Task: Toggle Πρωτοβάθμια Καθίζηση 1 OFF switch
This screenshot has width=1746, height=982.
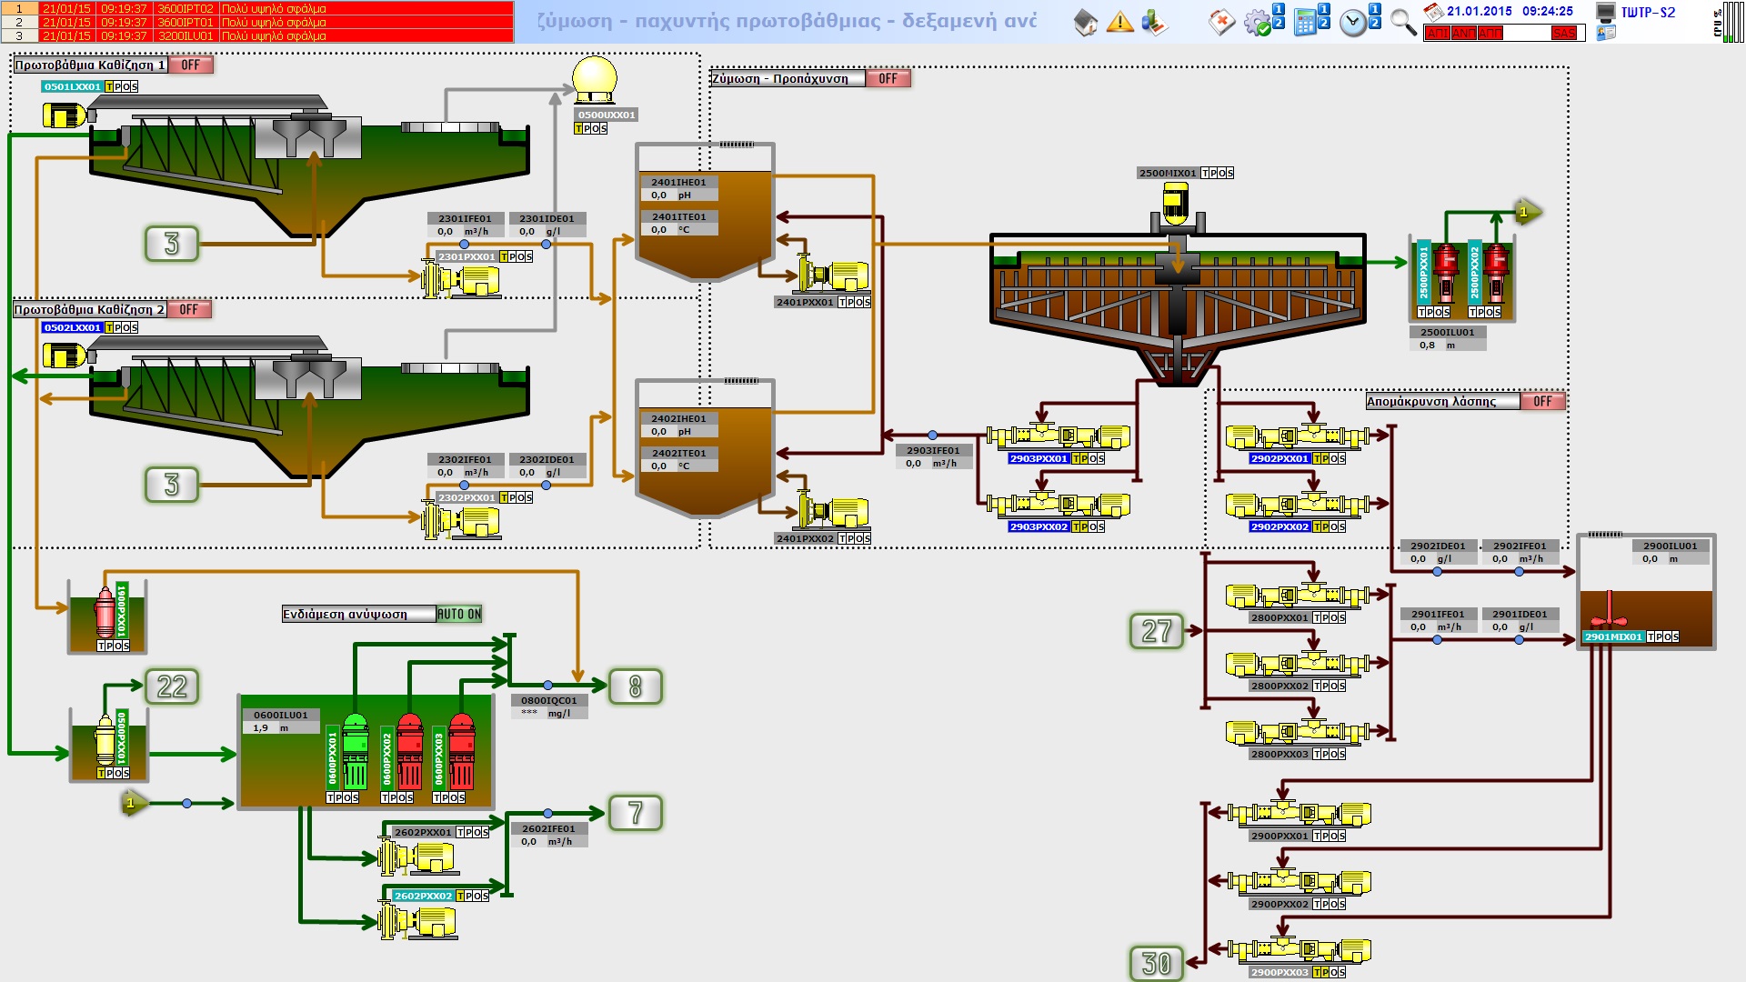Action: pyautogui.click(x=190, y=65)
